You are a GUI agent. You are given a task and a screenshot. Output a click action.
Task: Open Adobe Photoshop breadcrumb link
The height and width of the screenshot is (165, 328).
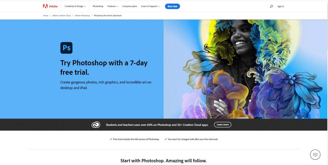click(82, 16)
